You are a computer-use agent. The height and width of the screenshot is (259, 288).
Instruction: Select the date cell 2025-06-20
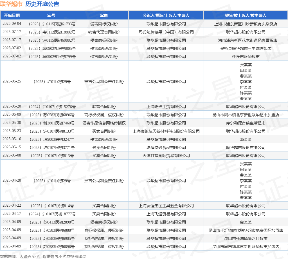click(12, 106)
